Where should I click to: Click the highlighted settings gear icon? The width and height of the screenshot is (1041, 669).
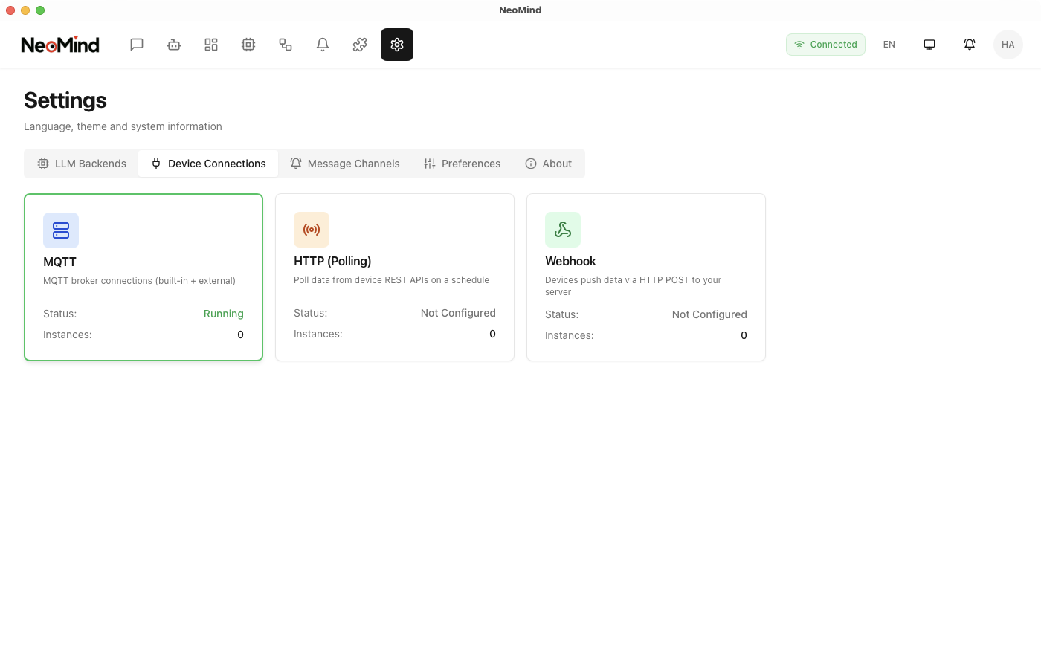(x=397, y=45)
